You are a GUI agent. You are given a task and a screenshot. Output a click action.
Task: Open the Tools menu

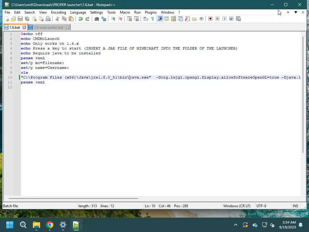[x=111, y=12]
